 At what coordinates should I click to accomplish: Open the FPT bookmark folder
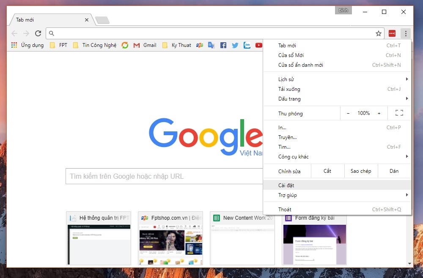(x=58, y=45)
